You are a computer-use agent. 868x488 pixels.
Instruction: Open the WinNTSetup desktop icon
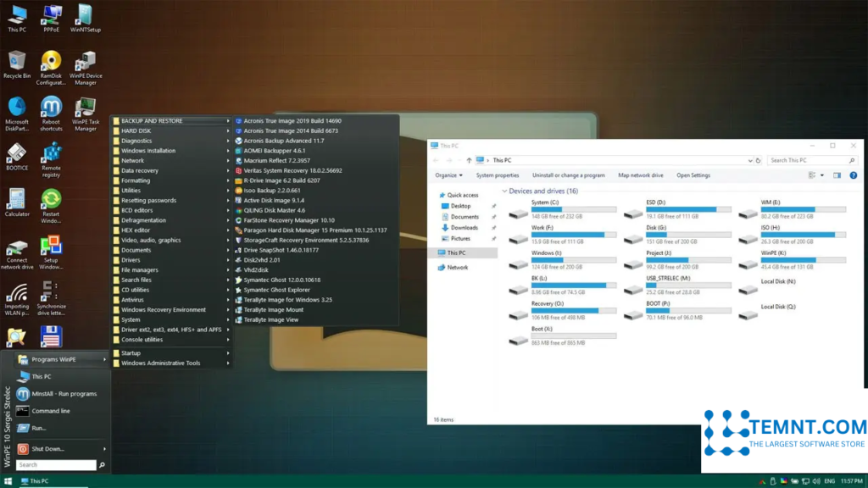coord(85,15)
